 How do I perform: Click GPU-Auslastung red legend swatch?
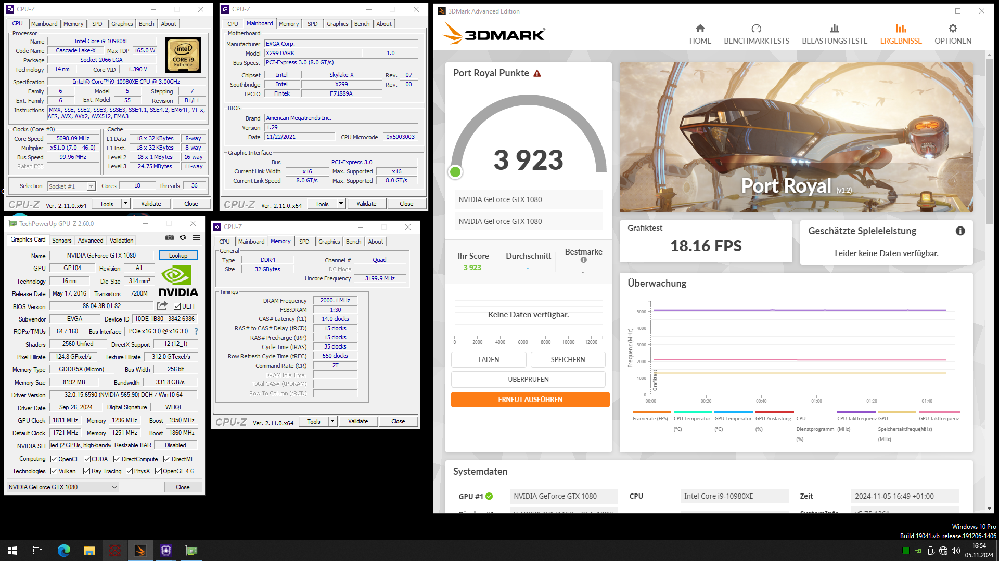[x=774, y=412]
